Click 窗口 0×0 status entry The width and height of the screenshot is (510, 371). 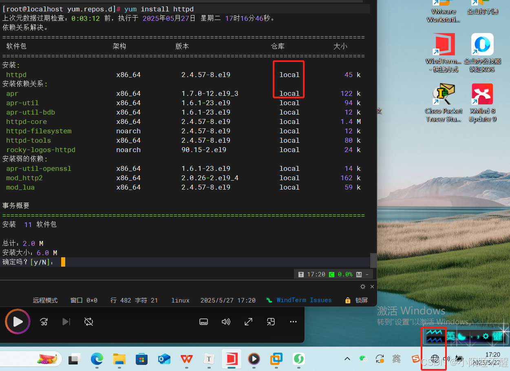coord(84,300)
